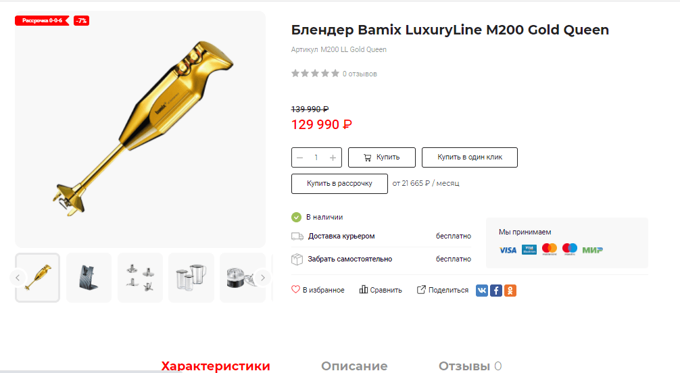Switch to the Описание tab

click(x=354, y=366)
